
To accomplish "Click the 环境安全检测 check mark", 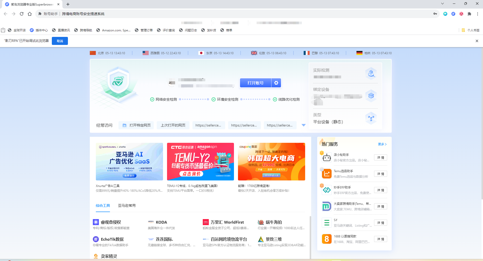I will pos(214,99).
